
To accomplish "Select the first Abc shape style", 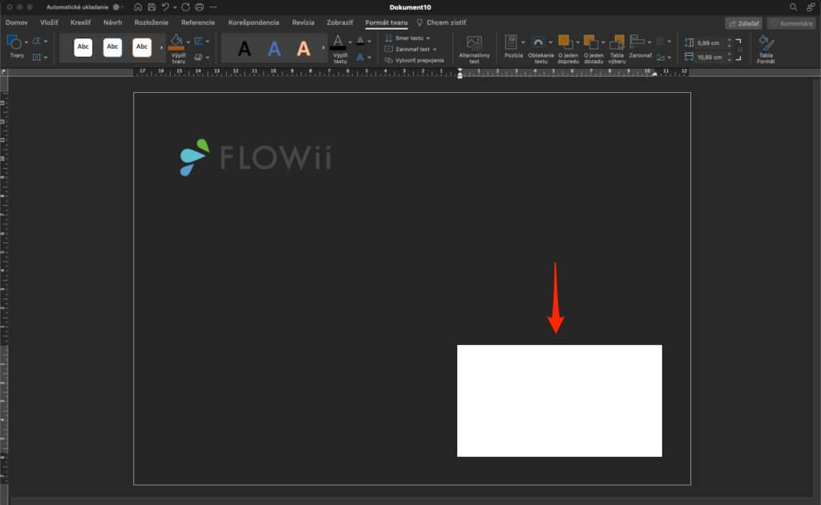I will (x=83, y=47).
